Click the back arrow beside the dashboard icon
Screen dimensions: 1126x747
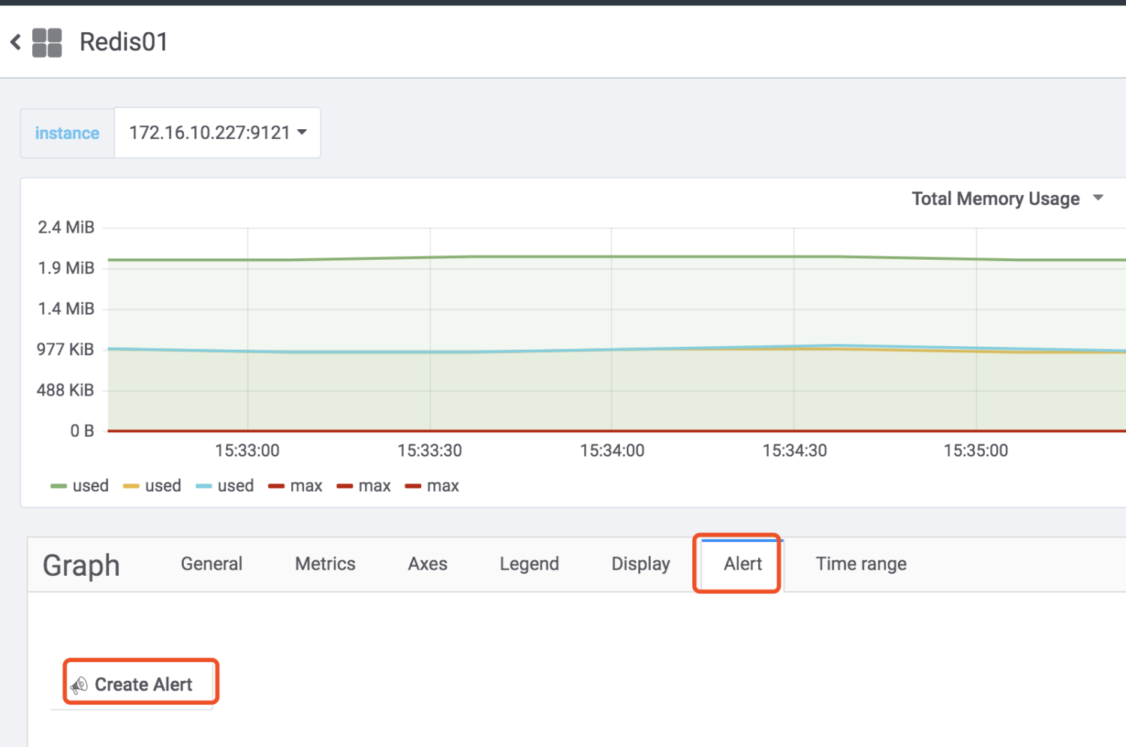[16, 42]
